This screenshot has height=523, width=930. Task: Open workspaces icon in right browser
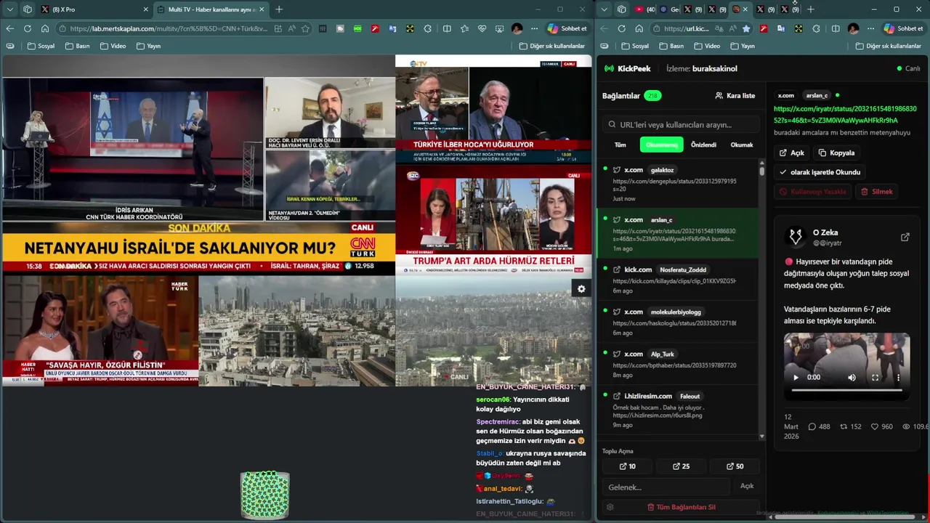click(x=621, y=9)
